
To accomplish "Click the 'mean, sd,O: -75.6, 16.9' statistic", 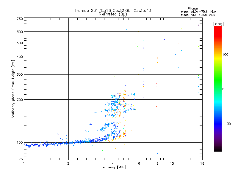I will pyautogui.click(x=198, y=12).
